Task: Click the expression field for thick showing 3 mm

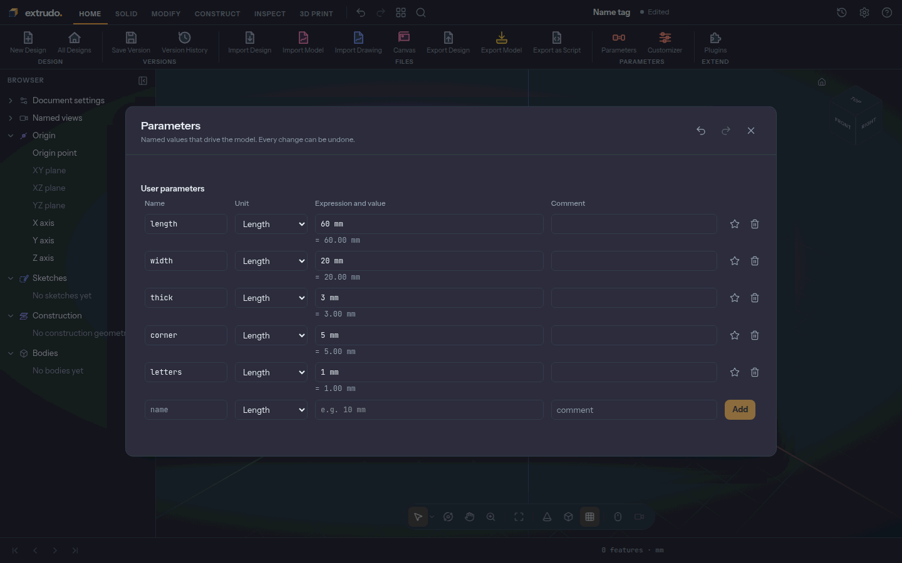Action: click(x=429, y=298)
